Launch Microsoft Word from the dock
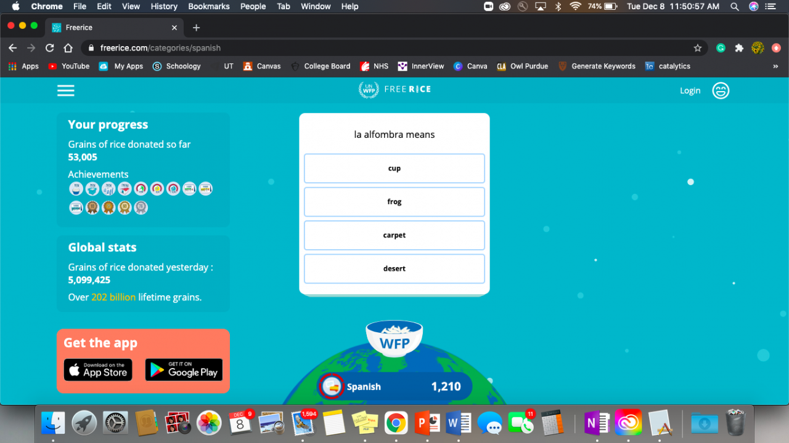This screenshot has width=789, height=443. tap(459, 423)
